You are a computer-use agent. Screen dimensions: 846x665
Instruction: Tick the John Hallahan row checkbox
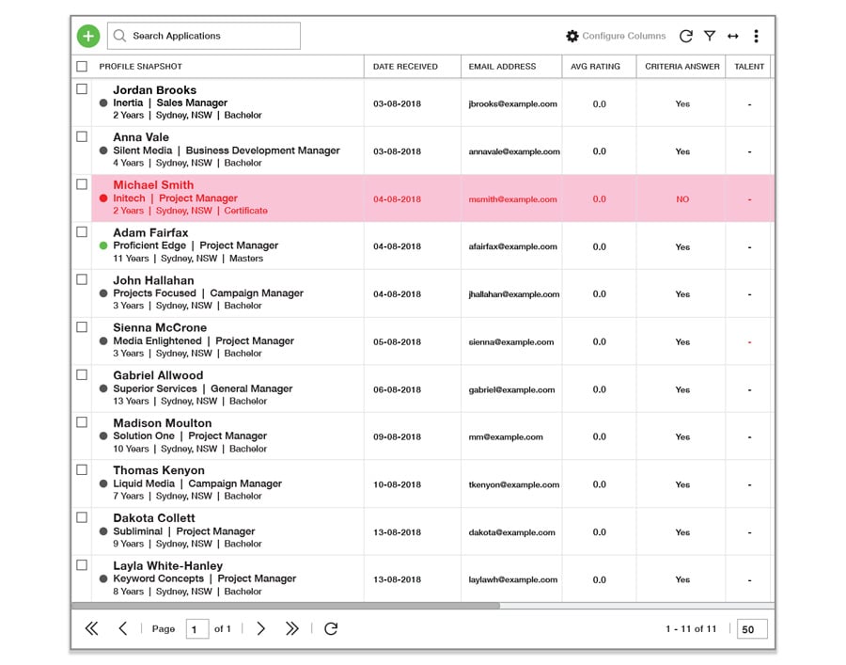(x=82, y=279)
